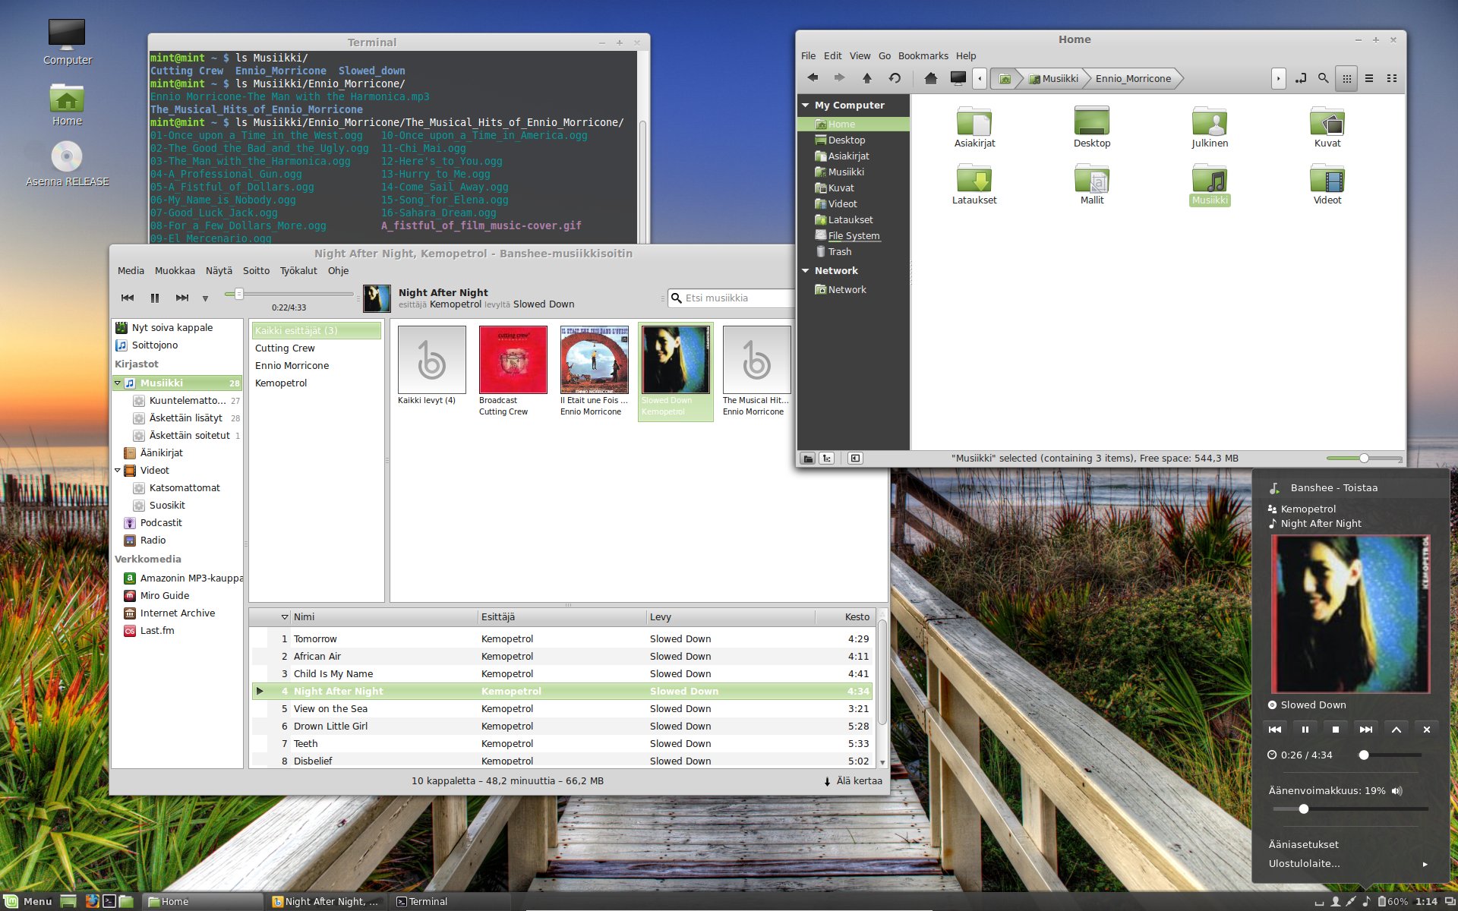
Task: Stop playback in sound applet
Action: [x=1336, y=729]
